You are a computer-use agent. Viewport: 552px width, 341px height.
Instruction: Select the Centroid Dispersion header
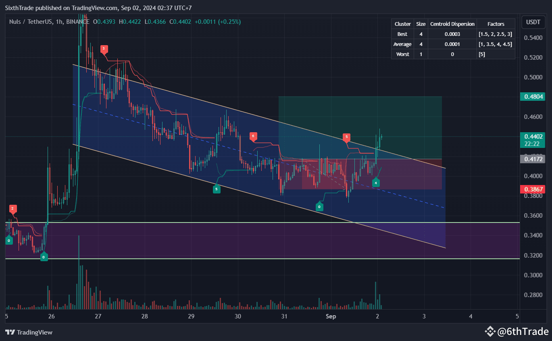(x=452, y=24)
